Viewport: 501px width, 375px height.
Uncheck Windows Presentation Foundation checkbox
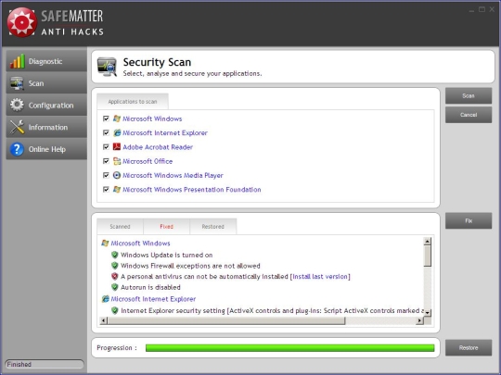[x=106, y=190]
